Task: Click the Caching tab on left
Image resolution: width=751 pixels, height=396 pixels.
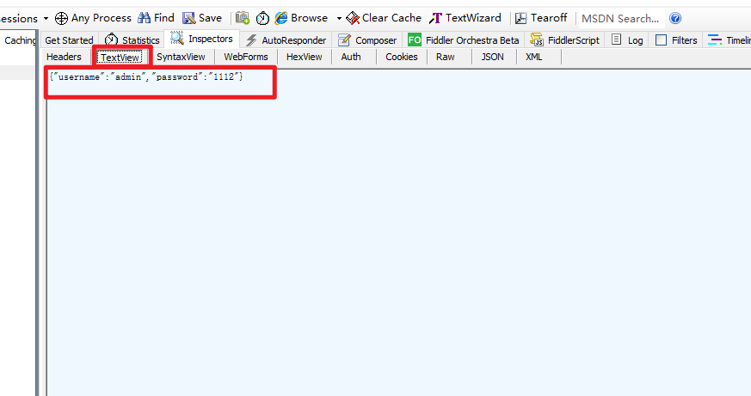Action: (x=19, y=40)
